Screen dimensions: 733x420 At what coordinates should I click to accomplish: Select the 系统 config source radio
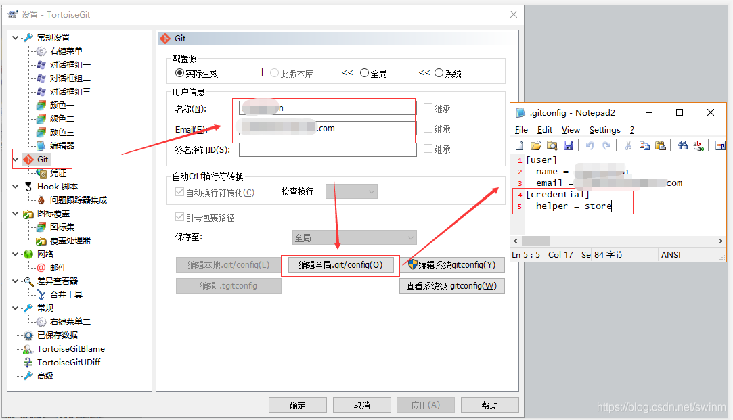[x=439, y=73]
